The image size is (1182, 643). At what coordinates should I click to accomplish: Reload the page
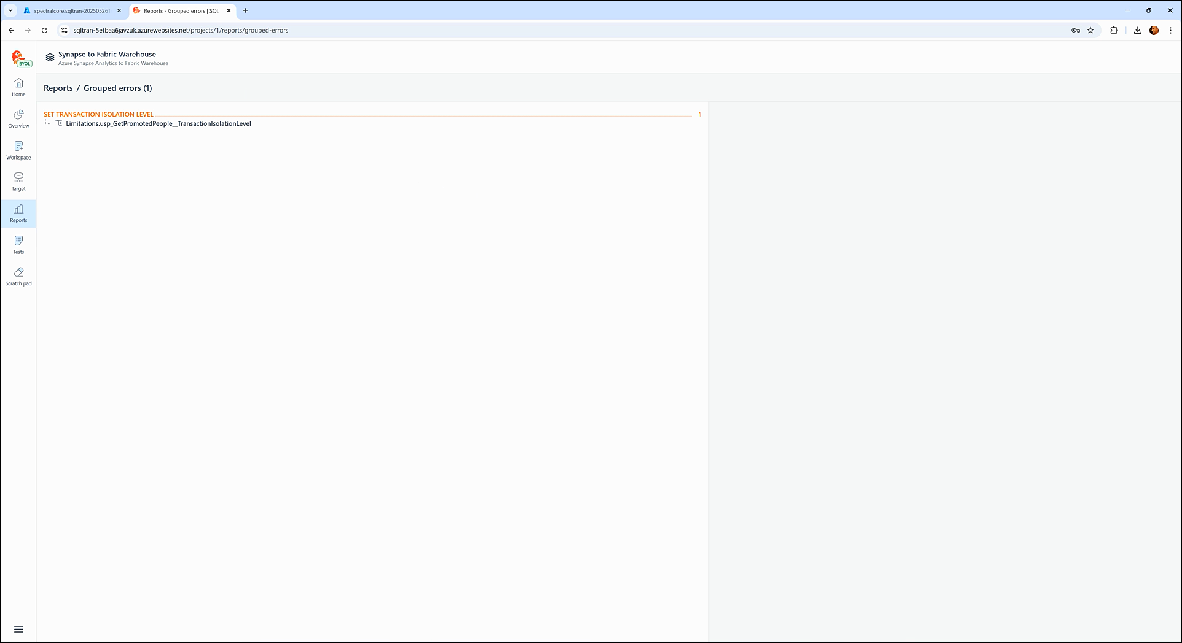click(x=44, y=30)
